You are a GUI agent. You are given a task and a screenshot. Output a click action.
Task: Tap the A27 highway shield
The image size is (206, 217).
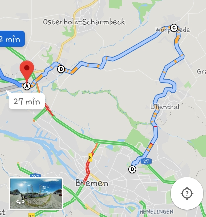[x=146, y=161]
